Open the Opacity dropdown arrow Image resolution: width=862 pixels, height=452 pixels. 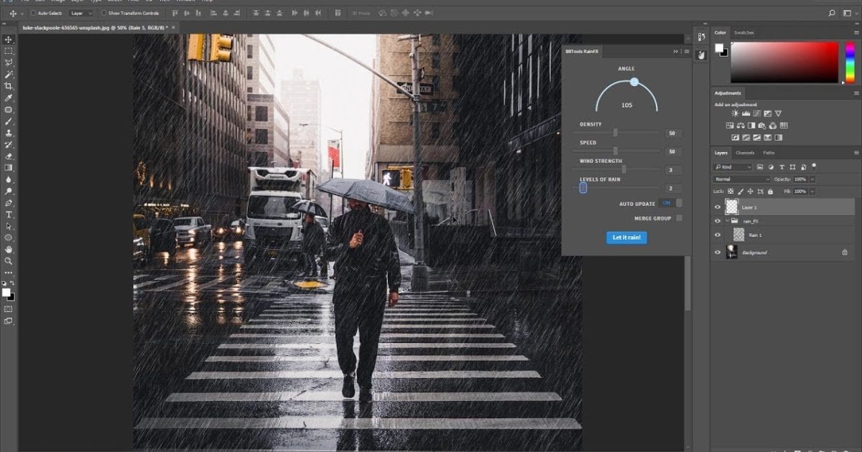(x=812, y=179)
